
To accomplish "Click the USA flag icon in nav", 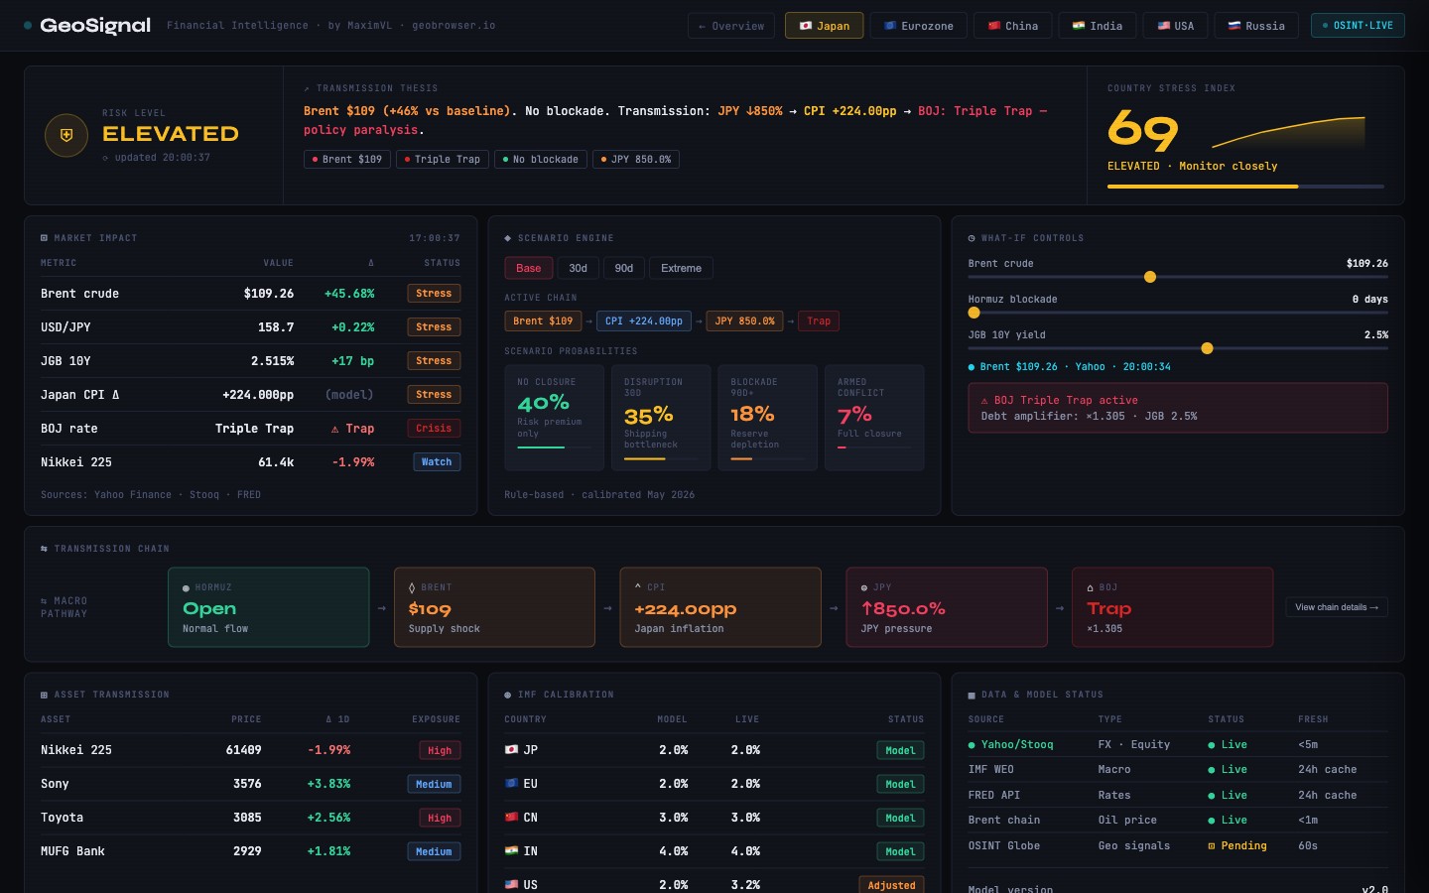I will (x=1164, y=26).
